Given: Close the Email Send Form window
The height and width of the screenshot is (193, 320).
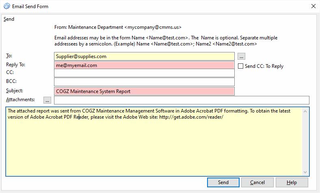Looking at the screenshot, I should coord(314,6).
